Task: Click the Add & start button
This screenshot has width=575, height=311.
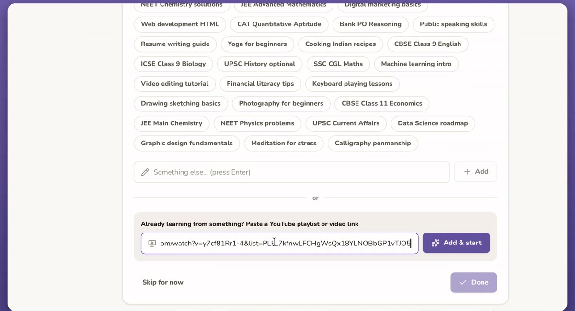Action: (x=456, y=243)
